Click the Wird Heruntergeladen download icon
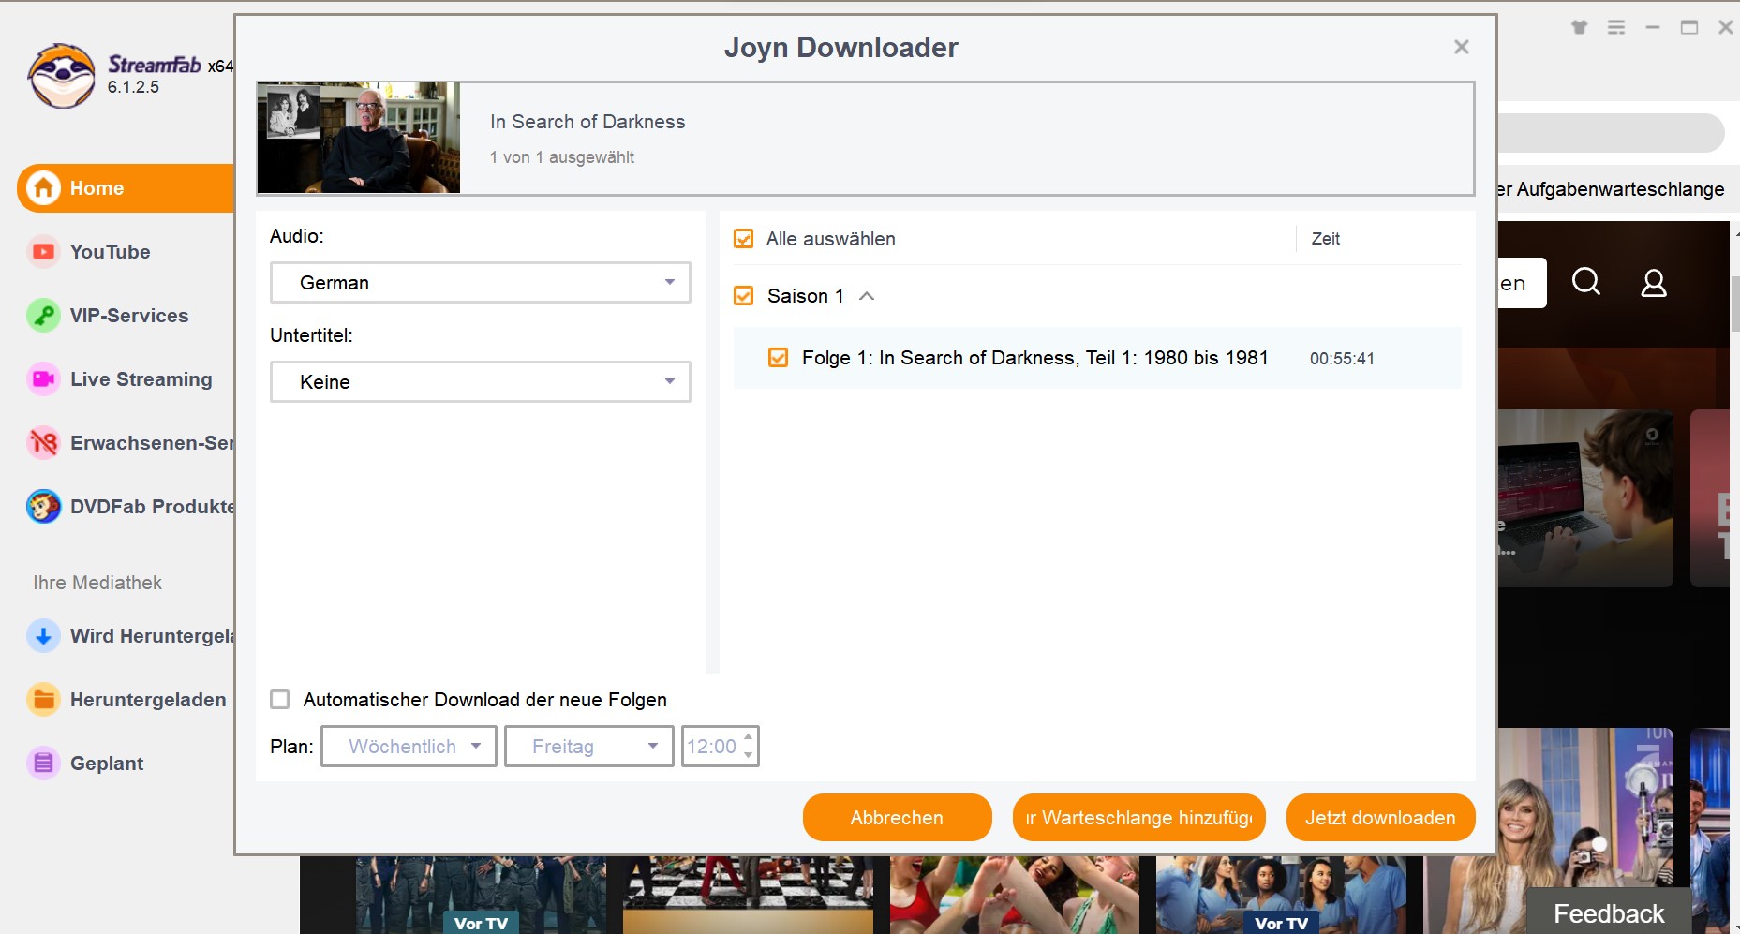1740x934 pixels. pos(43,636)
